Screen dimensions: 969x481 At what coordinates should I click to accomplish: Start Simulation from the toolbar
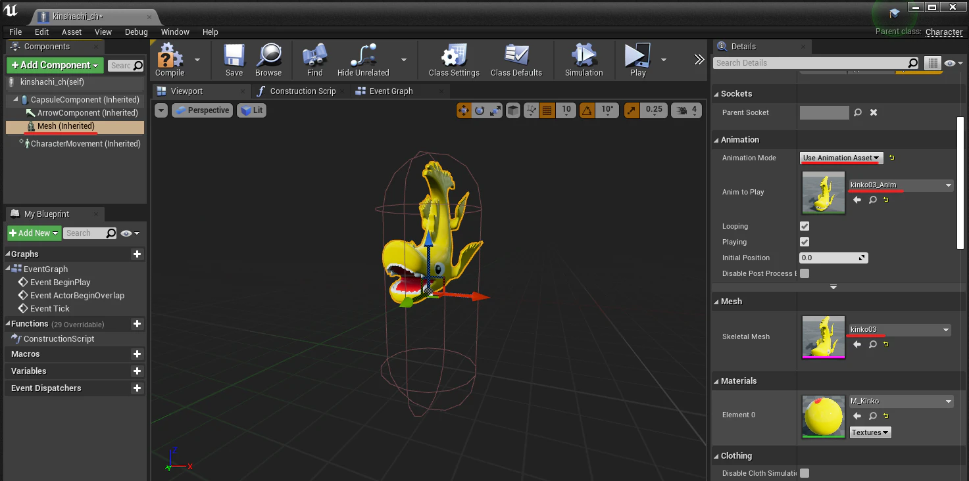click(x=584, y=60)
